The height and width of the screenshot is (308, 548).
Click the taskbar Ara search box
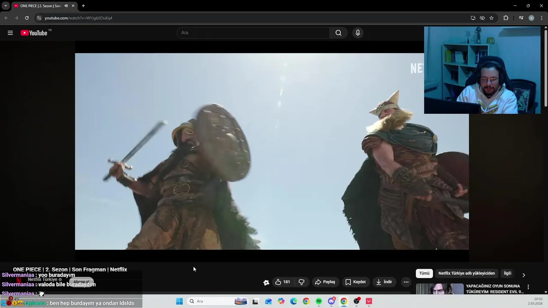pyautogui.click(x=218, y=301)
